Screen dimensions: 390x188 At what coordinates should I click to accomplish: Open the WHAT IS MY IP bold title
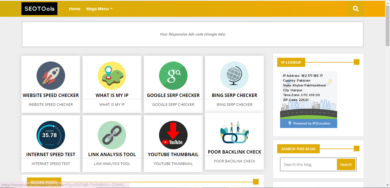click(112, 95)
